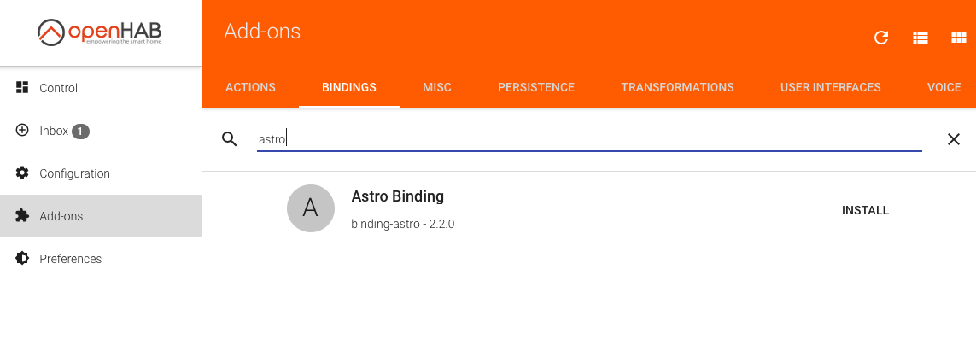Click the refresh icon in header
This screenshot has height=363, width=976.
pos(881,38)
